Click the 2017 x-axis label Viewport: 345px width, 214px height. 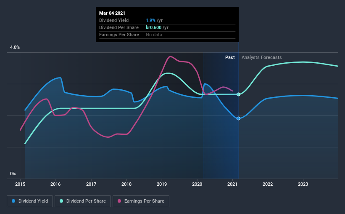pyautogui.click(x=91, y=184)
